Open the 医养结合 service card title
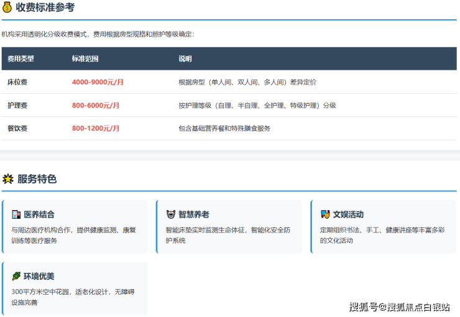460x317 pixels. [39, 214]
